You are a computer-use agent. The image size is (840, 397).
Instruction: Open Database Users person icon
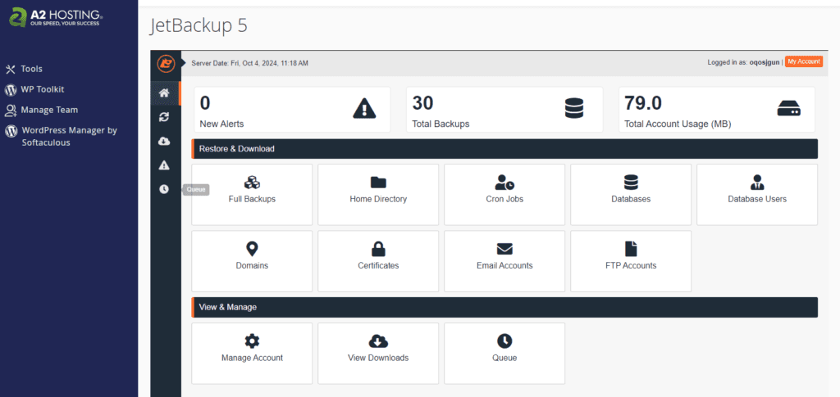tap(757, 183)
